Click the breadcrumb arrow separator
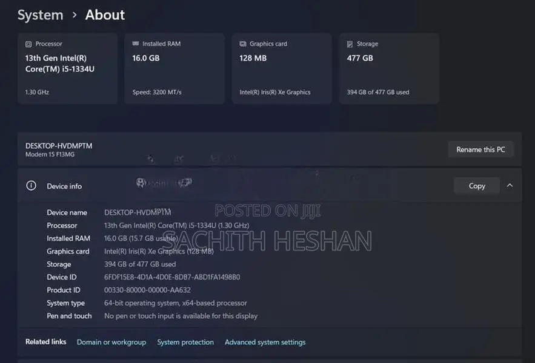Viewport: 535px width, 363px height. (x=75, y=15)
